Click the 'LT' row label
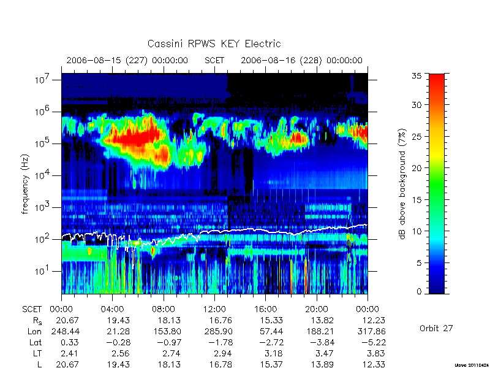 point(37,353)
